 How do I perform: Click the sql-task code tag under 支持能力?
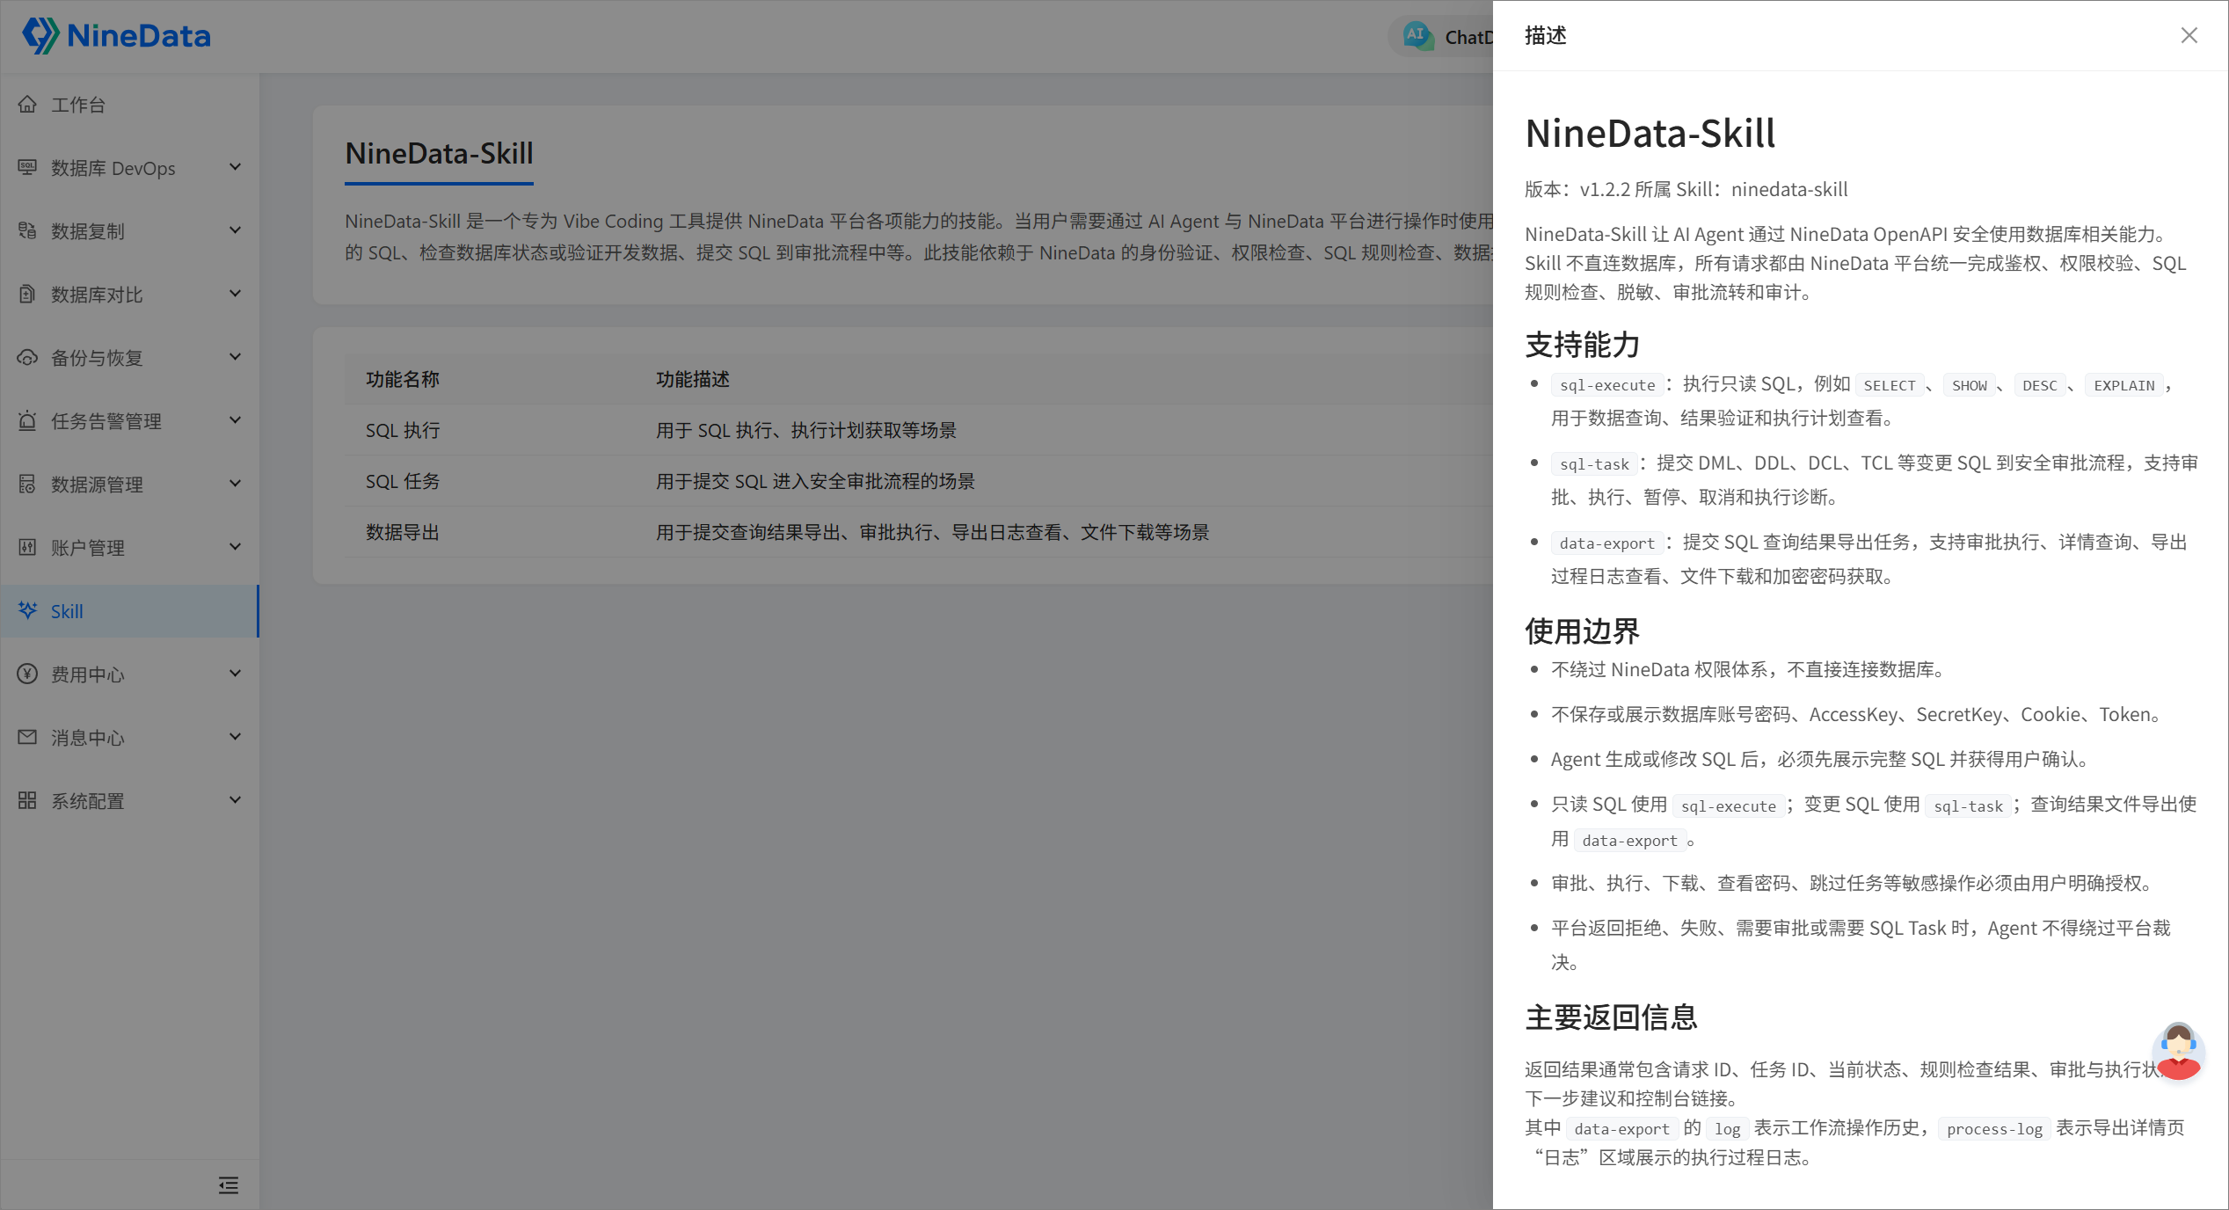point(1594,464)
